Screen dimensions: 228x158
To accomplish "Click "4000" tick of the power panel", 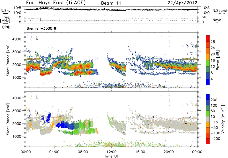I will (x=17, y=39).
